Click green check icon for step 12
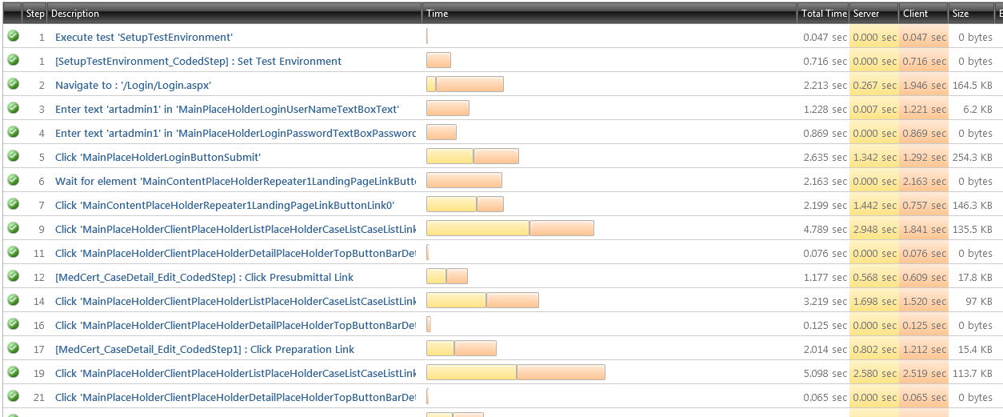Viewport: 1003px width, 417px height. coord(13,276)
